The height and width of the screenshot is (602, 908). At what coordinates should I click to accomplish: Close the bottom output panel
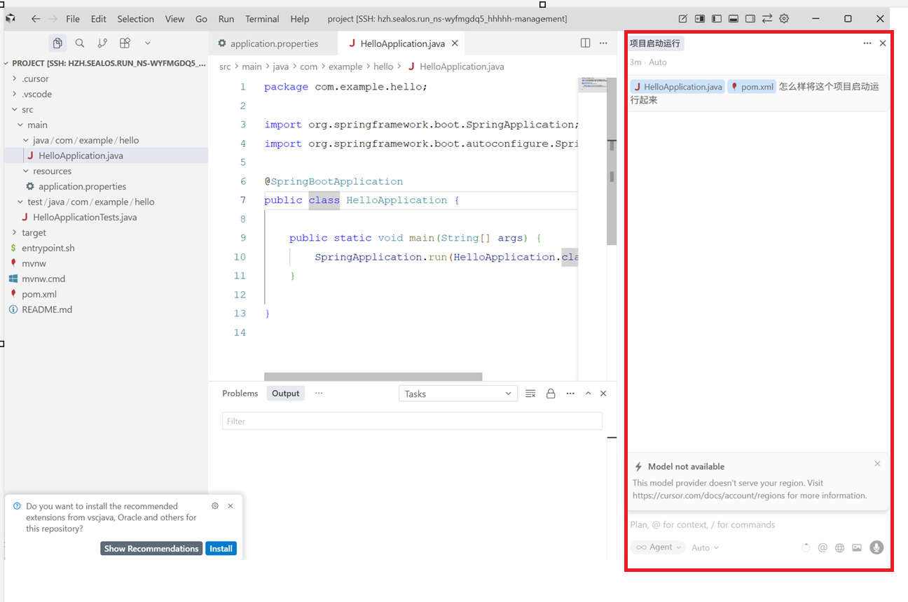[603, 393]
